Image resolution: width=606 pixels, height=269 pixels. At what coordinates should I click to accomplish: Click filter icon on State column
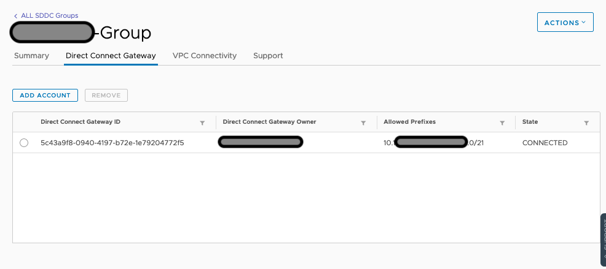coord(586,123)
